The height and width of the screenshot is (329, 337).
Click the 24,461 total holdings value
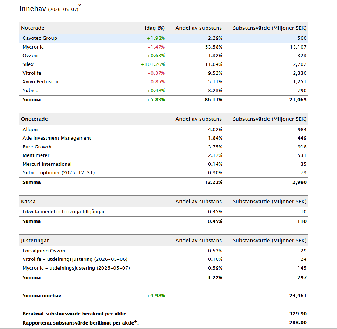pos(298,296)
